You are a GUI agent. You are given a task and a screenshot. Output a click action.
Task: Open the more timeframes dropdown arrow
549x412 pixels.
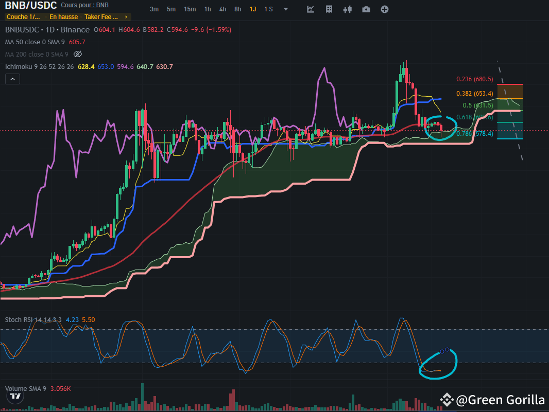pos(286,9)
